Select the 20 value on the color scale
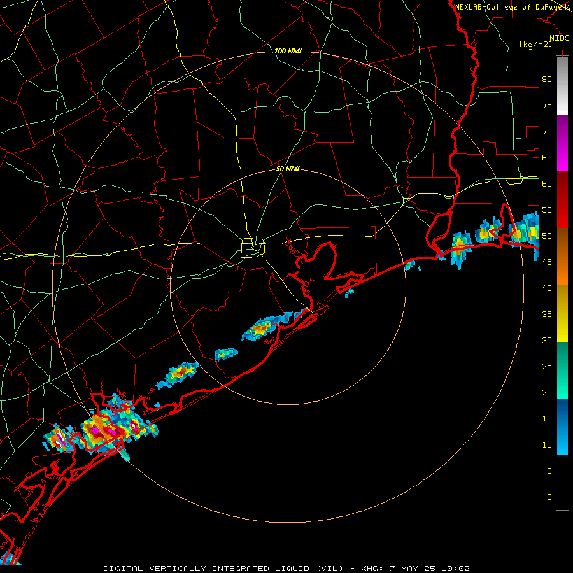Screen dimensions: 573x573 (547, 392)
